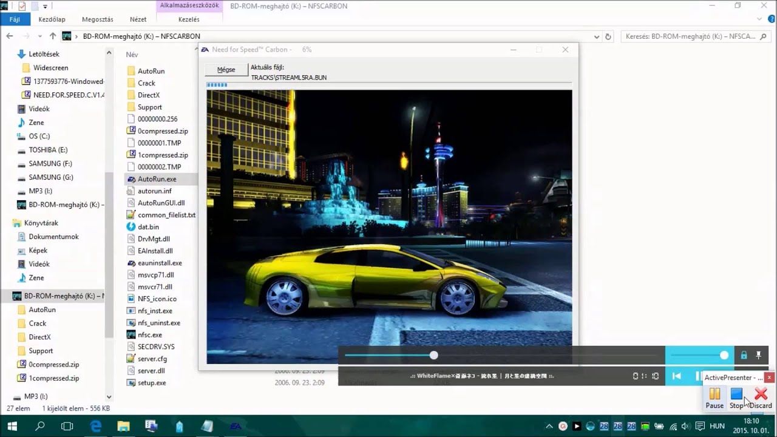Select the dat.bin file icon

[x=131, y=227]
